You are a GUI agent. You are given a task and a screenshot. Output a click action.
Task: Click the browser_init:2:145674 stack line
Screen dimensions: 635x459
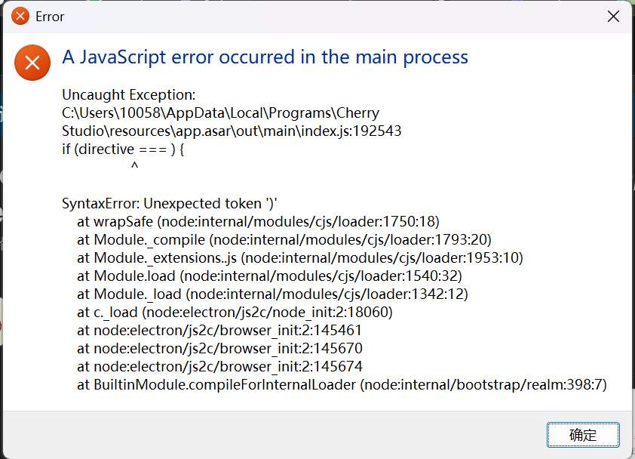coord(220,367)
